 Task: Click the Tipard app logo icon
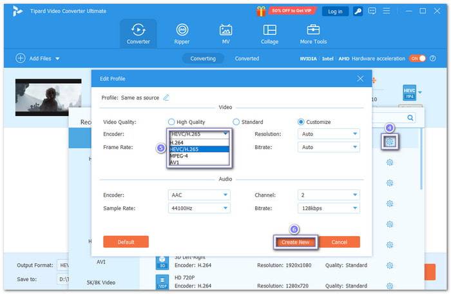coord(17,11)
